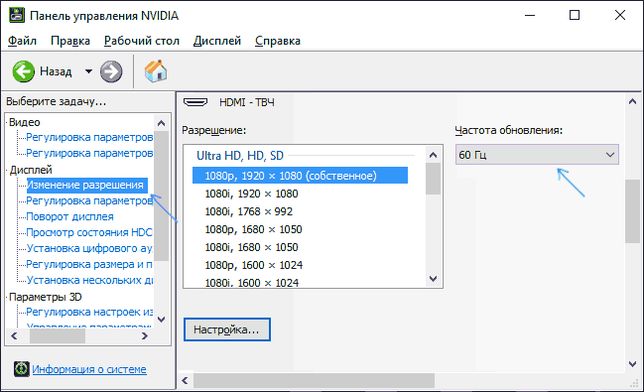
Task: Go to Home via house icon
Action: pyautogui.click(x=156, y=71)
